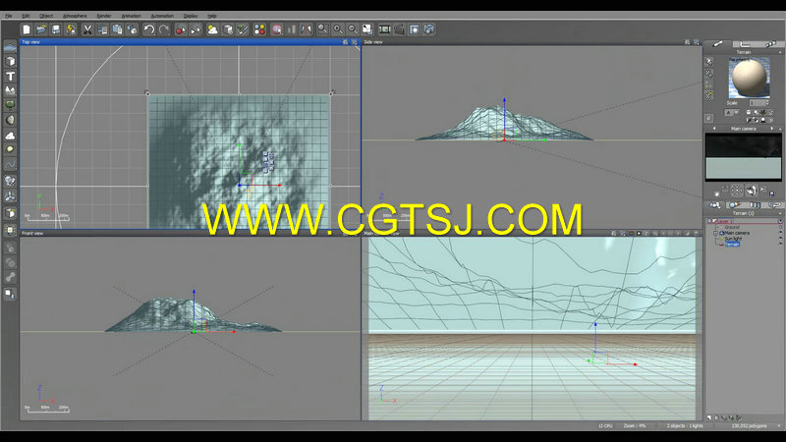Switch to next camera with right arrow
Screen dimensions: 786x442
click(772, 129)
